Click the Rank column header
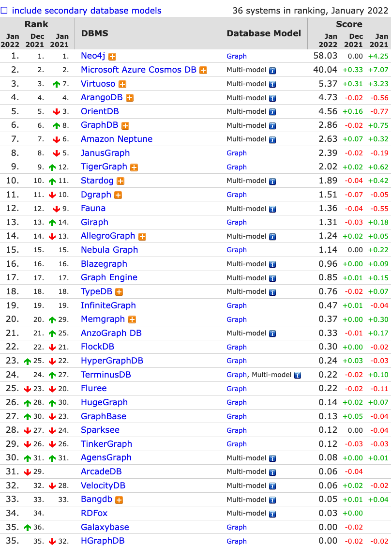 coord(36,24)
